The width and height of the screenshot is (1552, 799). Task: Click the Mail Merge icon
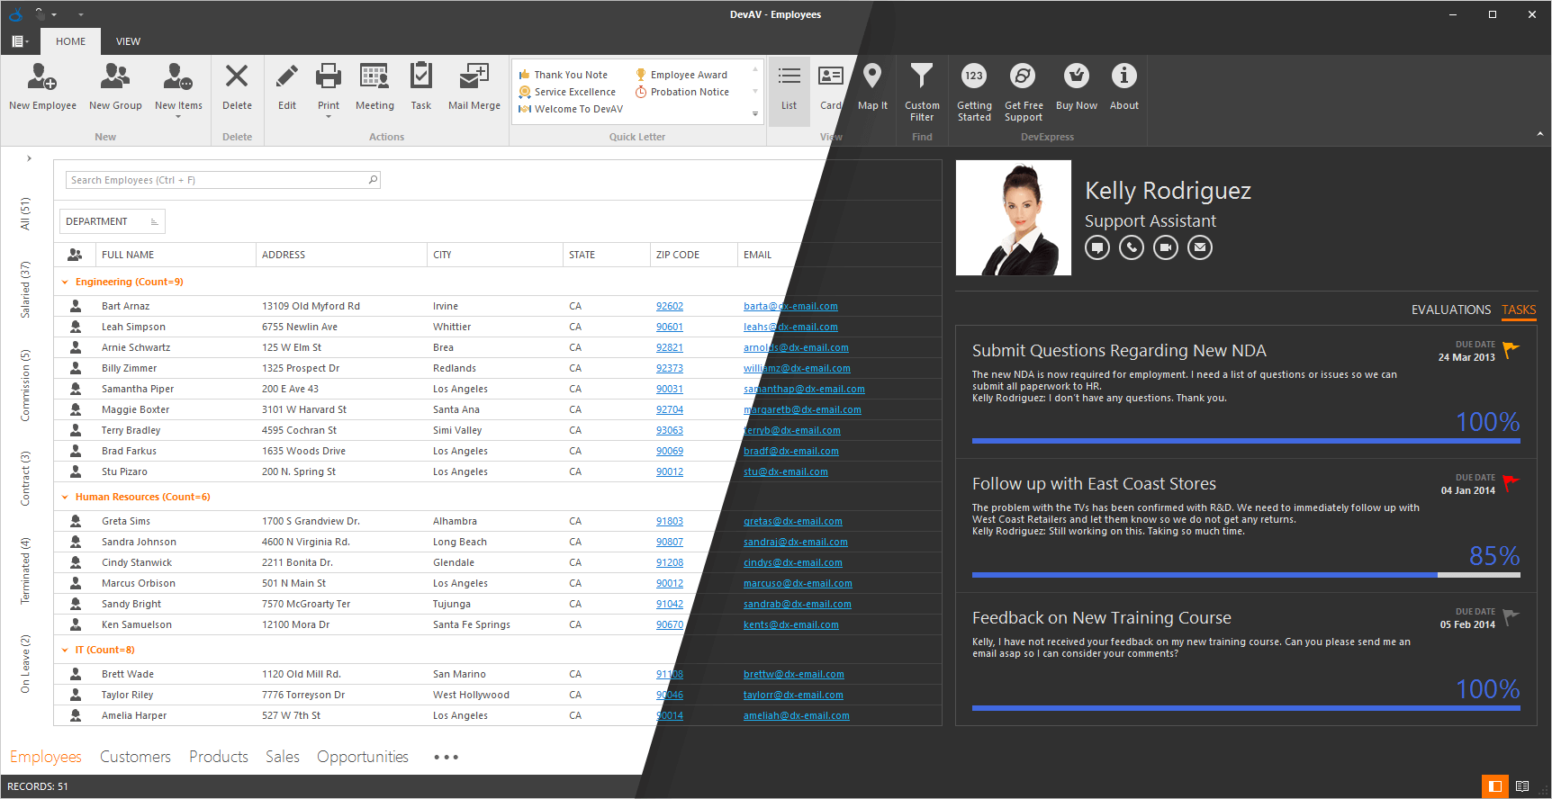474,77
